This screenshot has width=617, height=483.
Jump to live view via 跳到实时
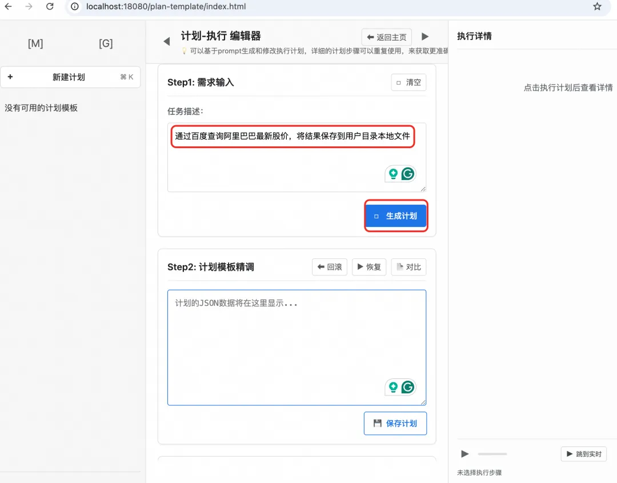pyautogui.click(x=583, y=453)
